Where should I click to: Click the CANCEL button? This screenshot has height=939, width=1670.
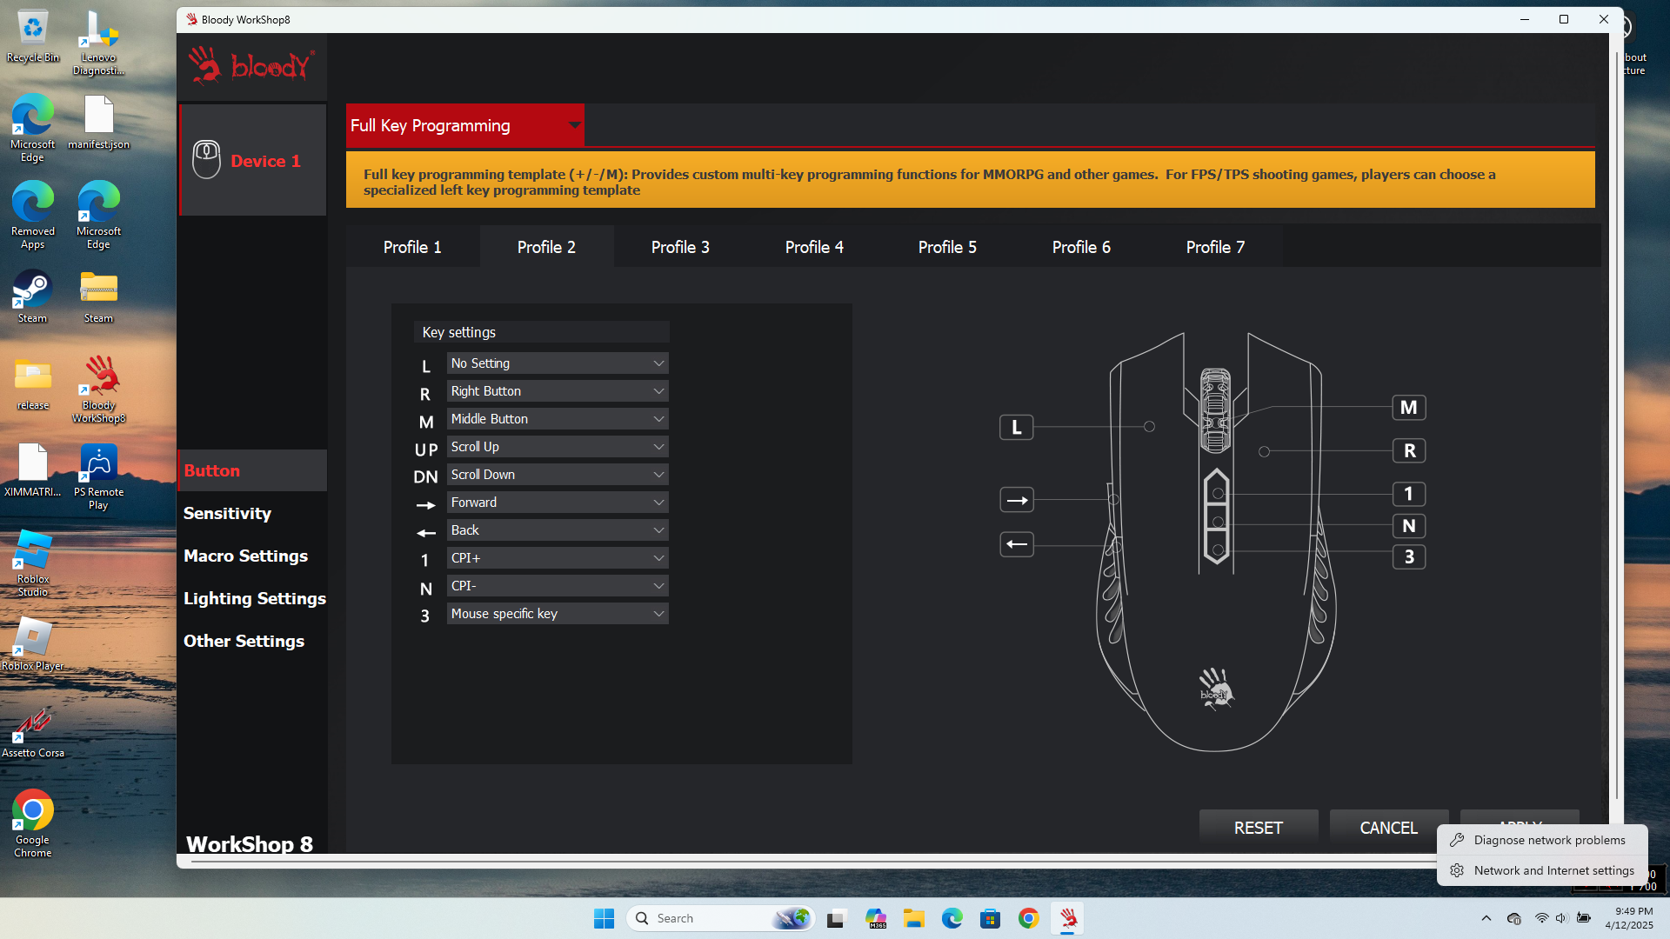point(1388,828)
